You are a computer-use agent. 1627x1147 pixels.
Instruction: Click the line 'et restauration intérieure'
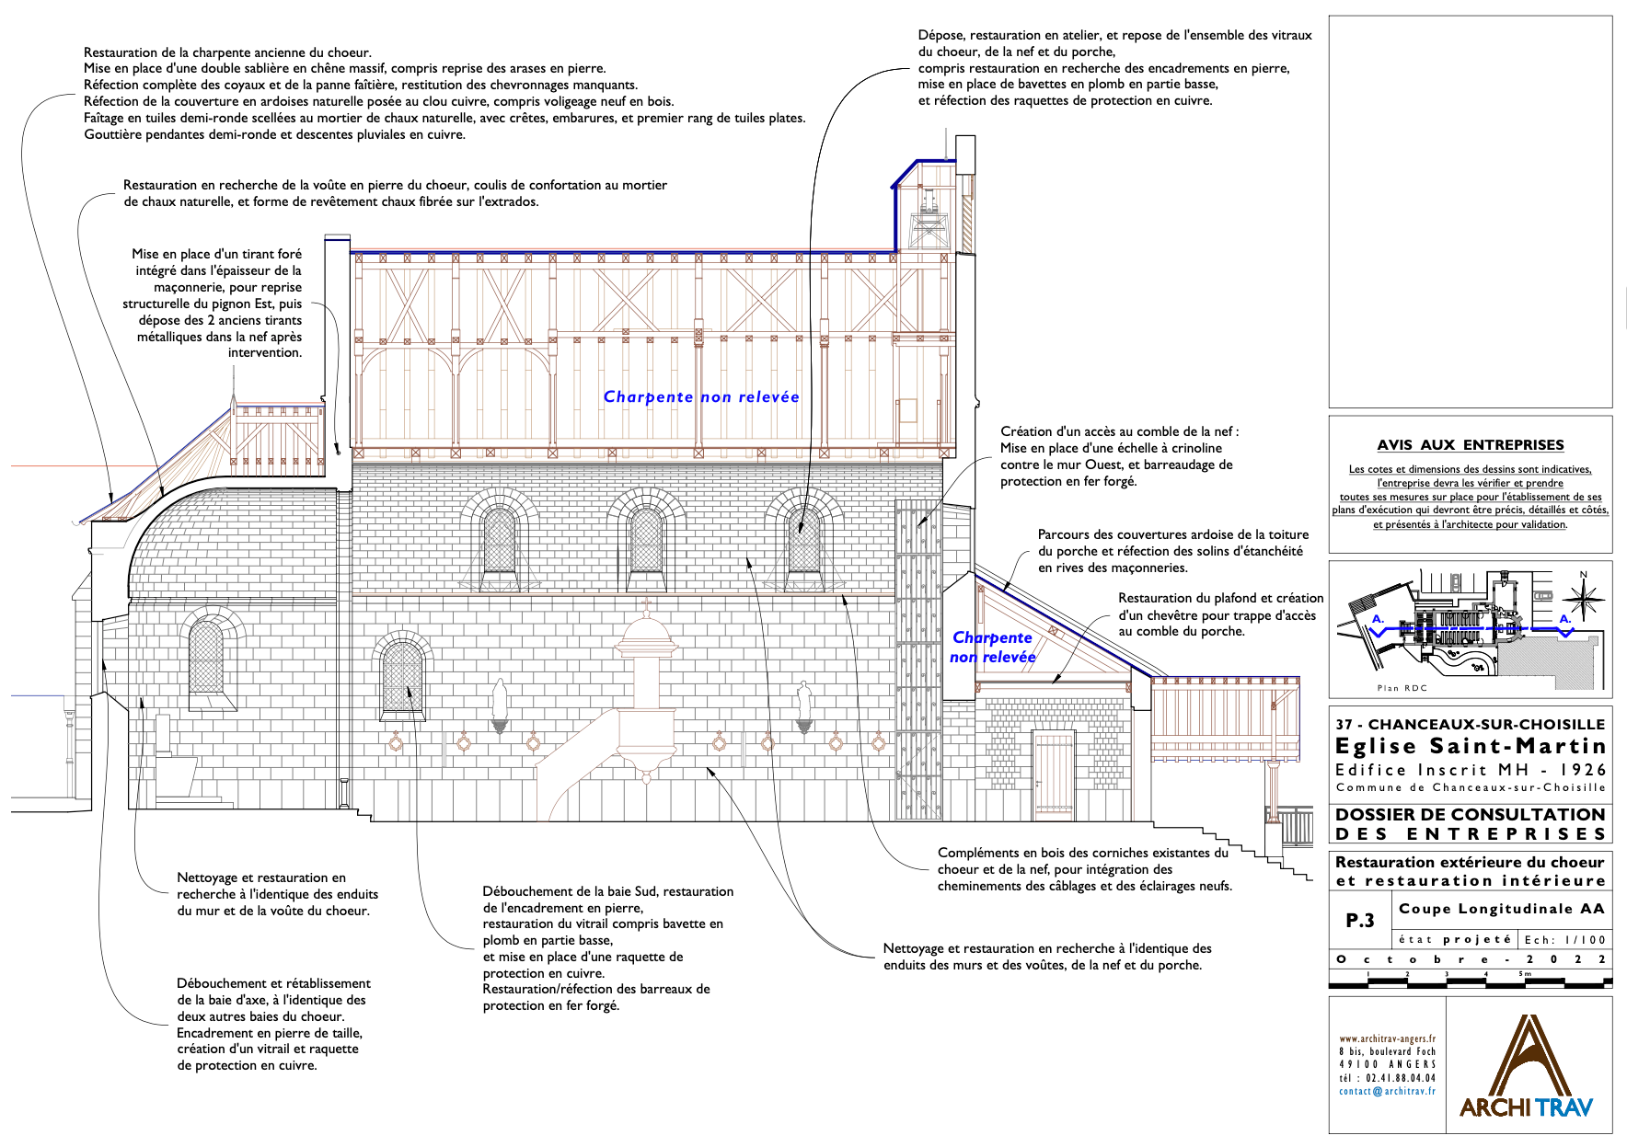(x=1471, y=881)
